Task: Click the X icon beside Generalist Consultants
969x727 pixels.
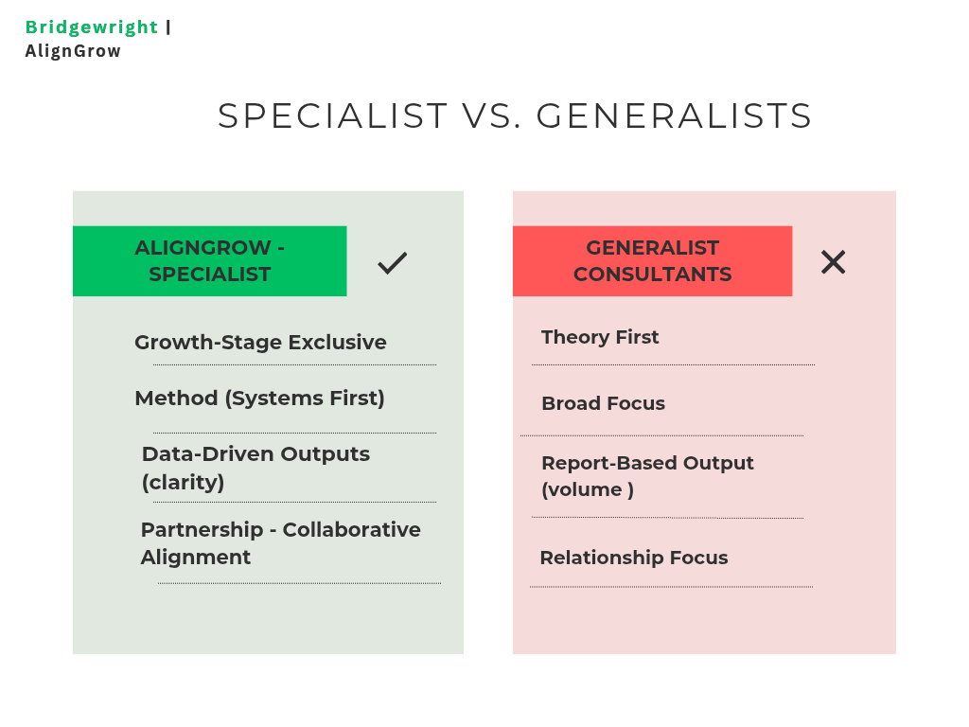Action: pyautogui.click(x=833, y=262)
